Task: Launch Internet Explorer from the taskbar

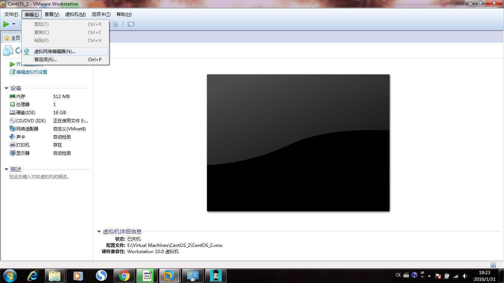Action: (x=33, y=276)
